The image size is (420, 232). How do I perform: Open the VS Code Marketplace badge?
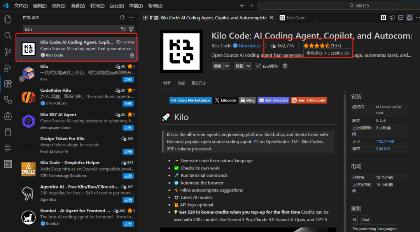pos(191,100)
